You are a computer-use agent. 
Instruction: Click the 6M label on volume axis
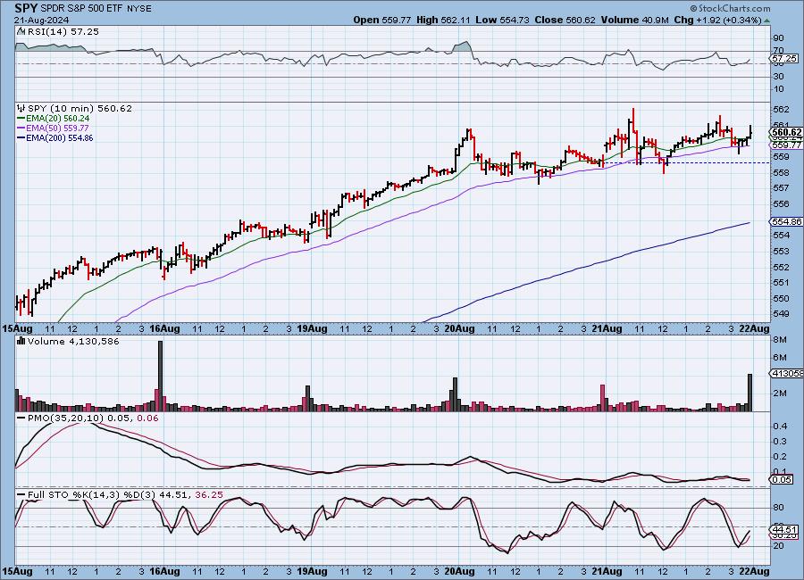[780, 357]
